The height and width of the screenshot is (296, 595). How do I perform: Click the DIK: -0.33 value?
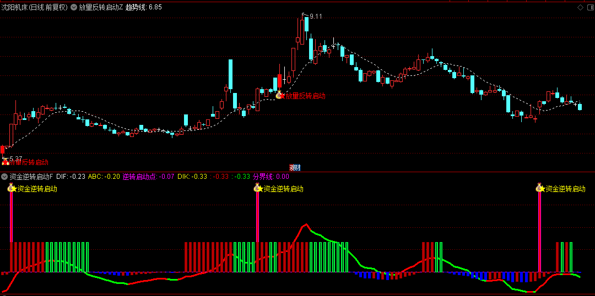pos(192,176)
